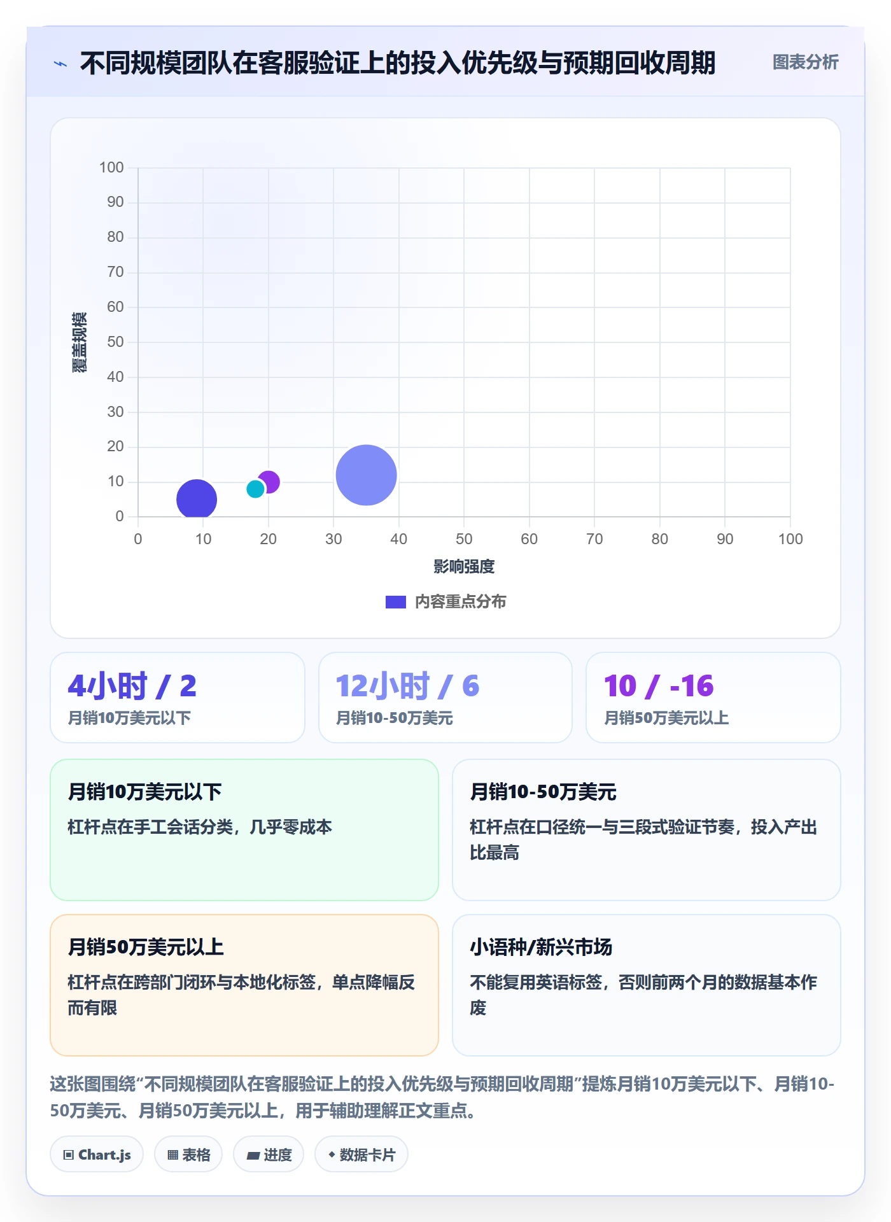Click the 表格 tag's grid icon
Viewport: 891px width, 1222px height.
(172, 1155)
